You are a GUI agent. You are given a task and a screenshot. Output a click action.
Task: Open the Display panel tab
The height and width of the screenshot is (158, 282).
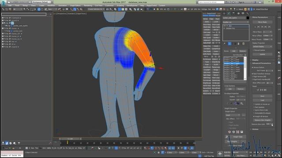243,14
